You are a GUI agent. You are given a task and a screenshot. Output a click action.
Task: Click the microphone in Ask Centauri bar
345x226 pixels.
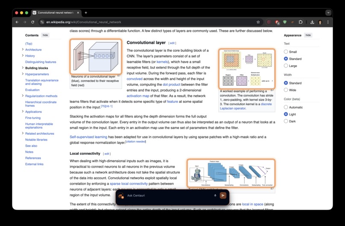tap(215, 196)
